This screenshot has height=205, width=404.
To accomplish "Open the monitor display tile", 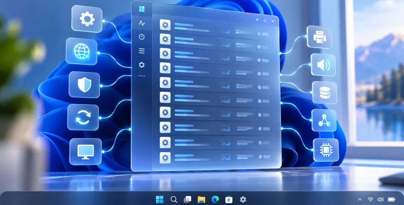I will click(85, 152).
